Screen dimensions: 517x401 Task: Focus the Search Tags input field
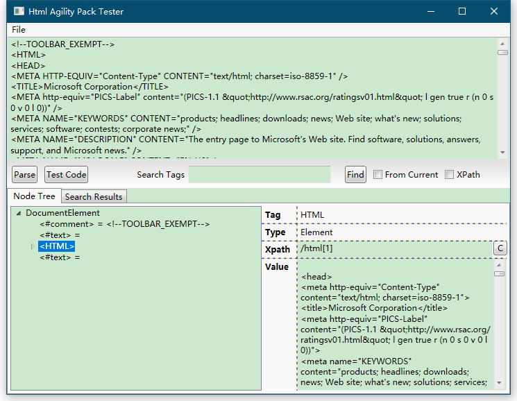pos(260,175)
